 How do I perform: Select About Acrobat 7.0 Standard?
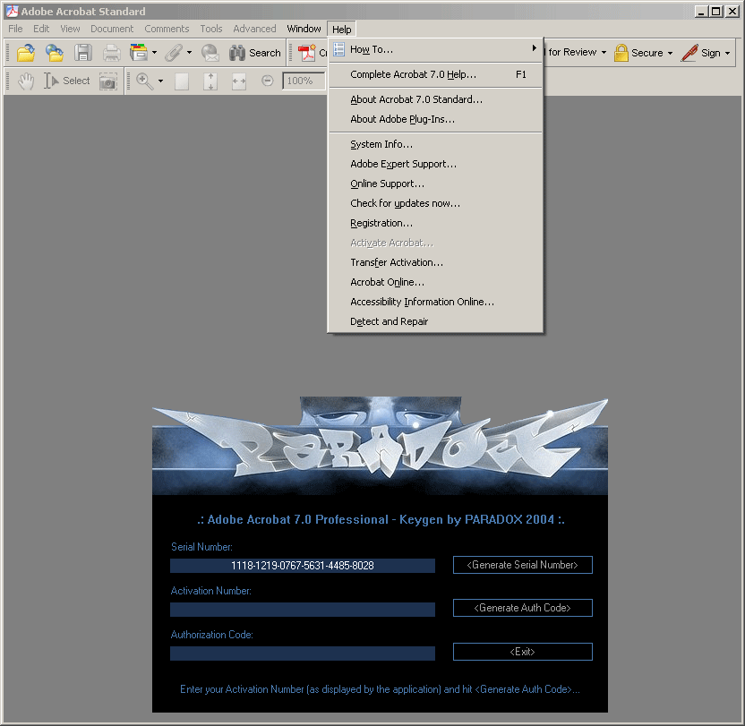coord(436,99)
